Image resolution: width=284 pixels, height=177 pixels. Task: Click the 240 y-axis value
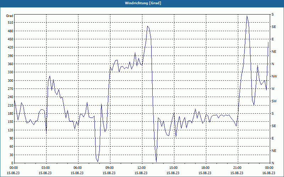(11, 97)
